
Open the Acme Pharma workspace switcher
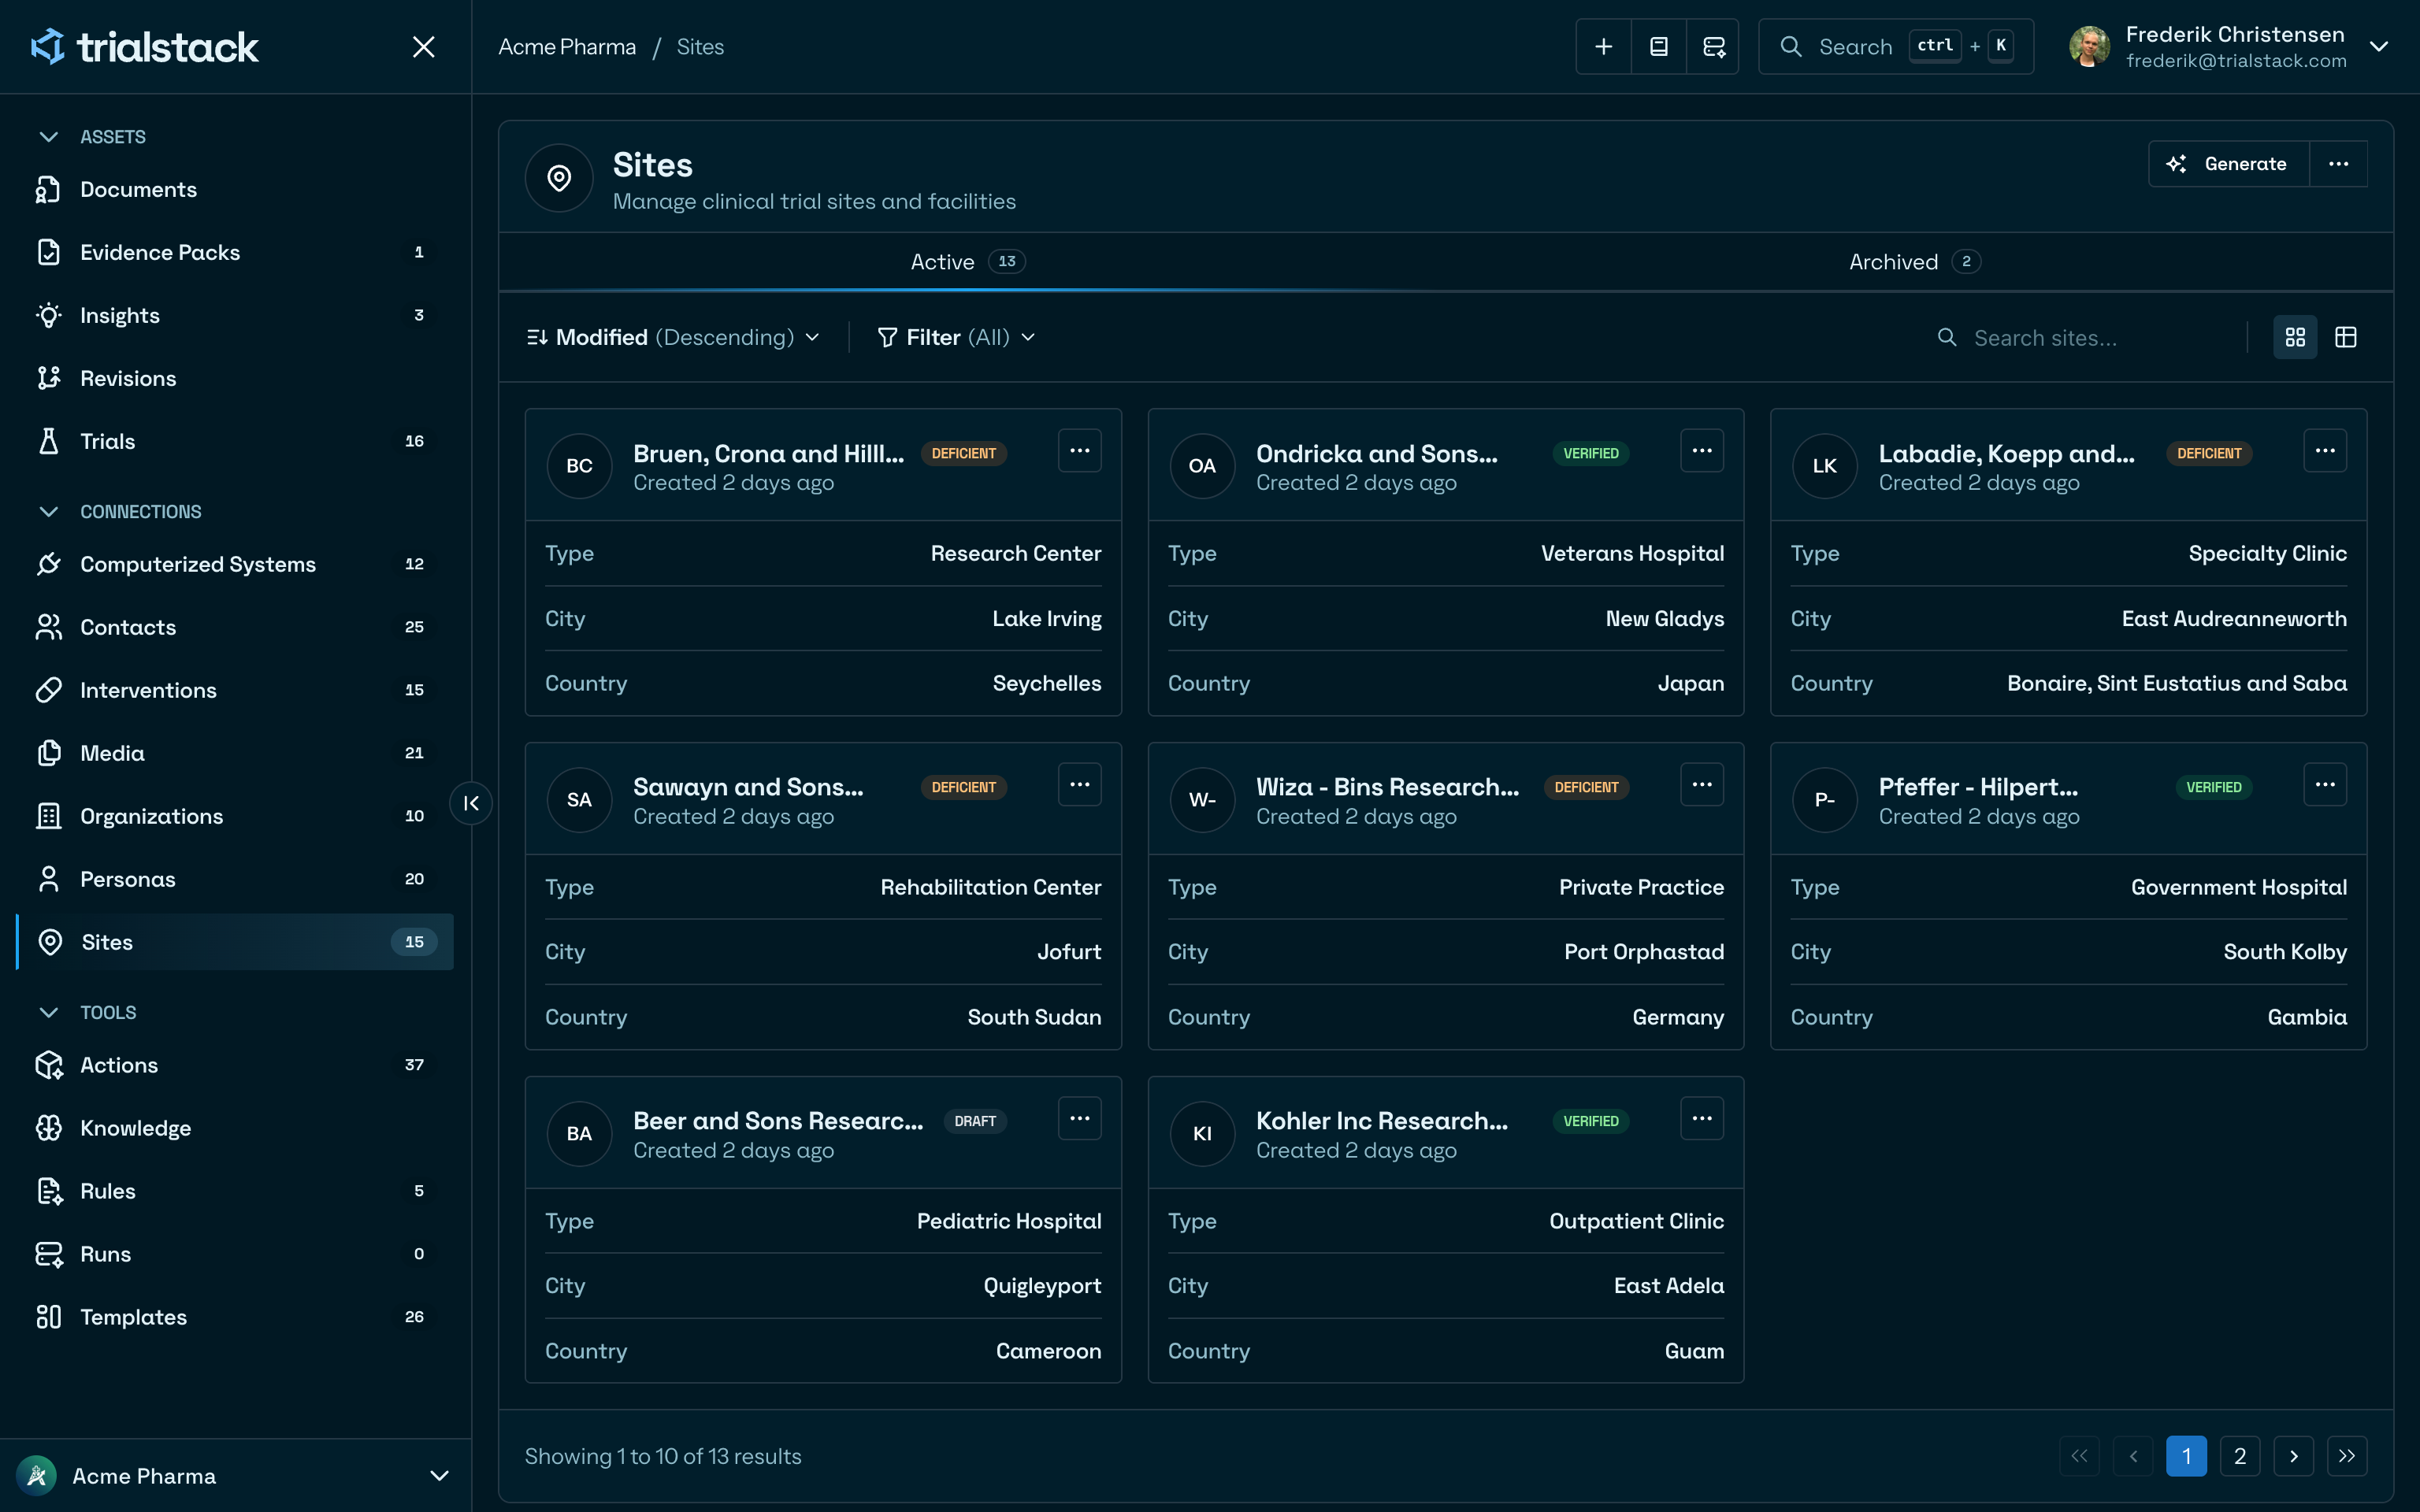point(235,1476)
